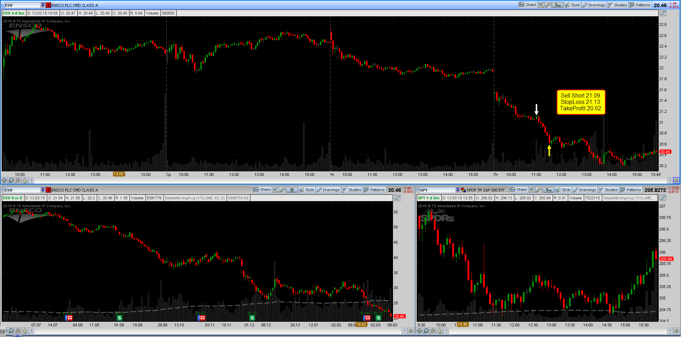Click the Volume 380505 readout in top chart
Viewport: 681px width, 337px height.
pyautogui.click(x=160, y=13)
